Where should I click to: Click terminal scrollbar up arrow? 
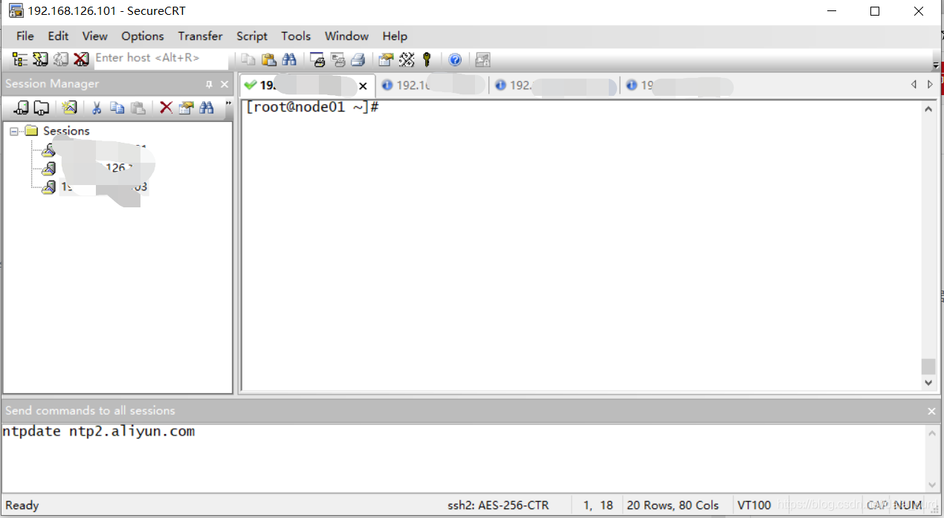(x=928, y=109)
